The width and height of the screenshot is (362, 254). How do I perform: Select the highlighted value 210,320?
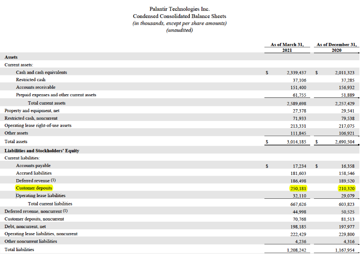[x=347, y=188]
